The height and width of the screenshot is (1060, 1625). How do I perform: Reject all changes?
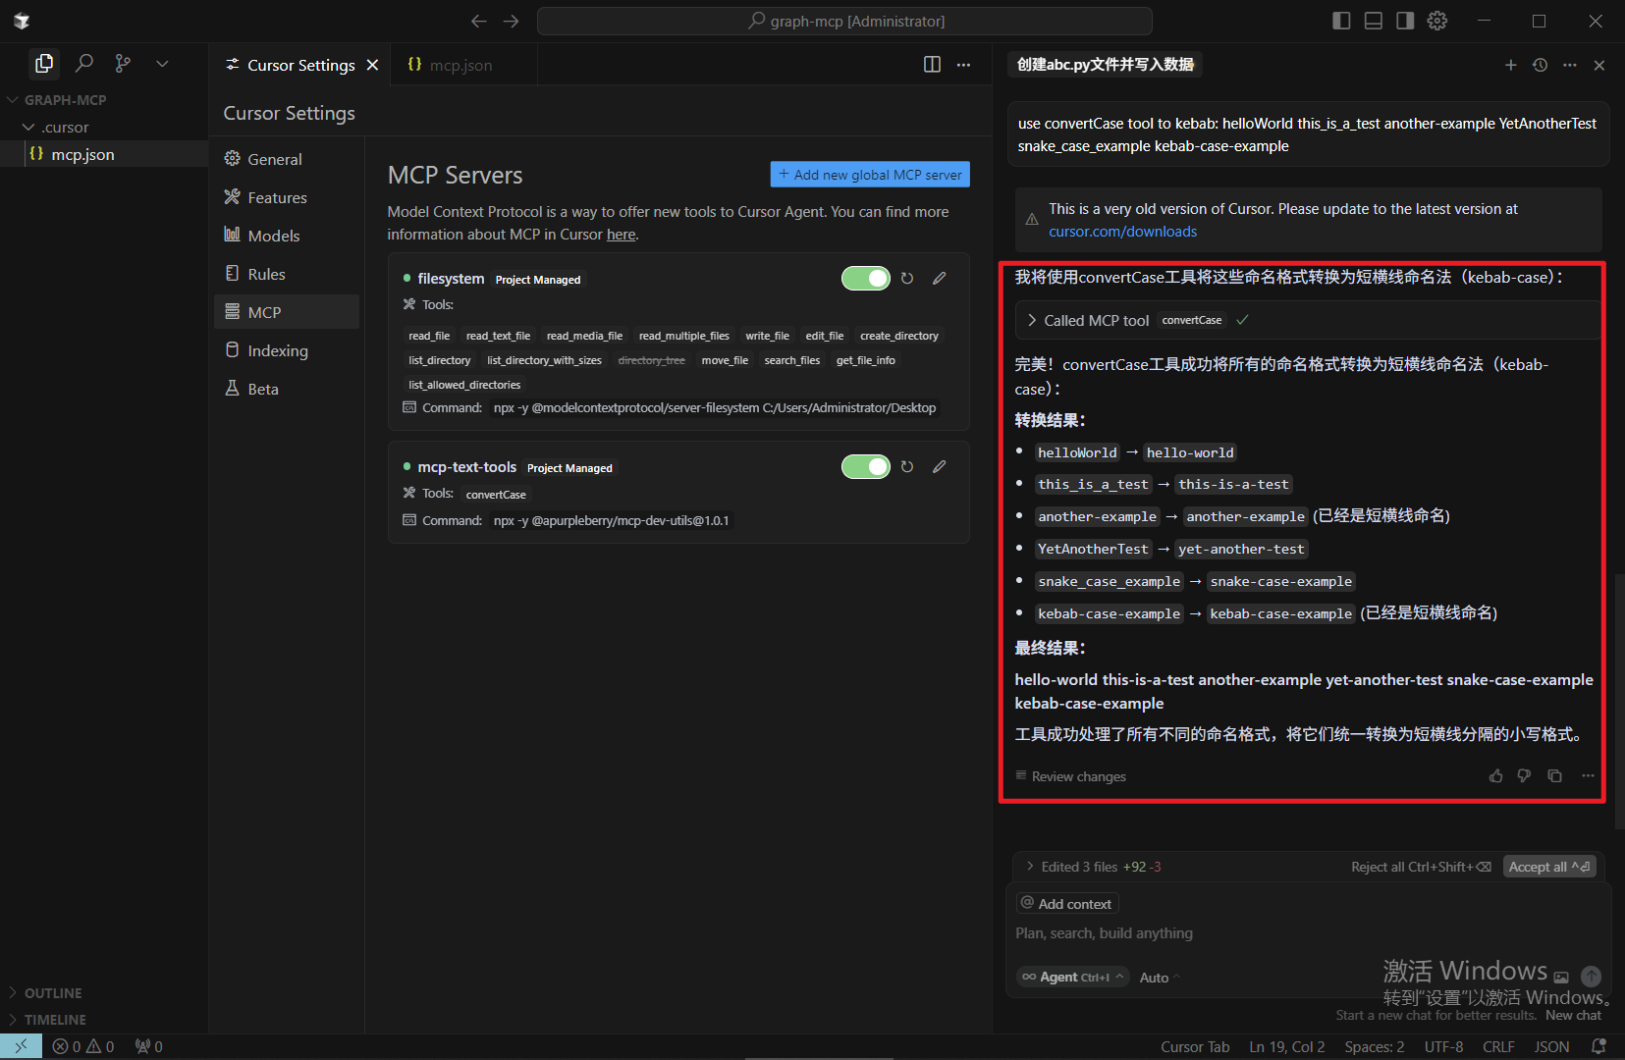coord(1421,867)
